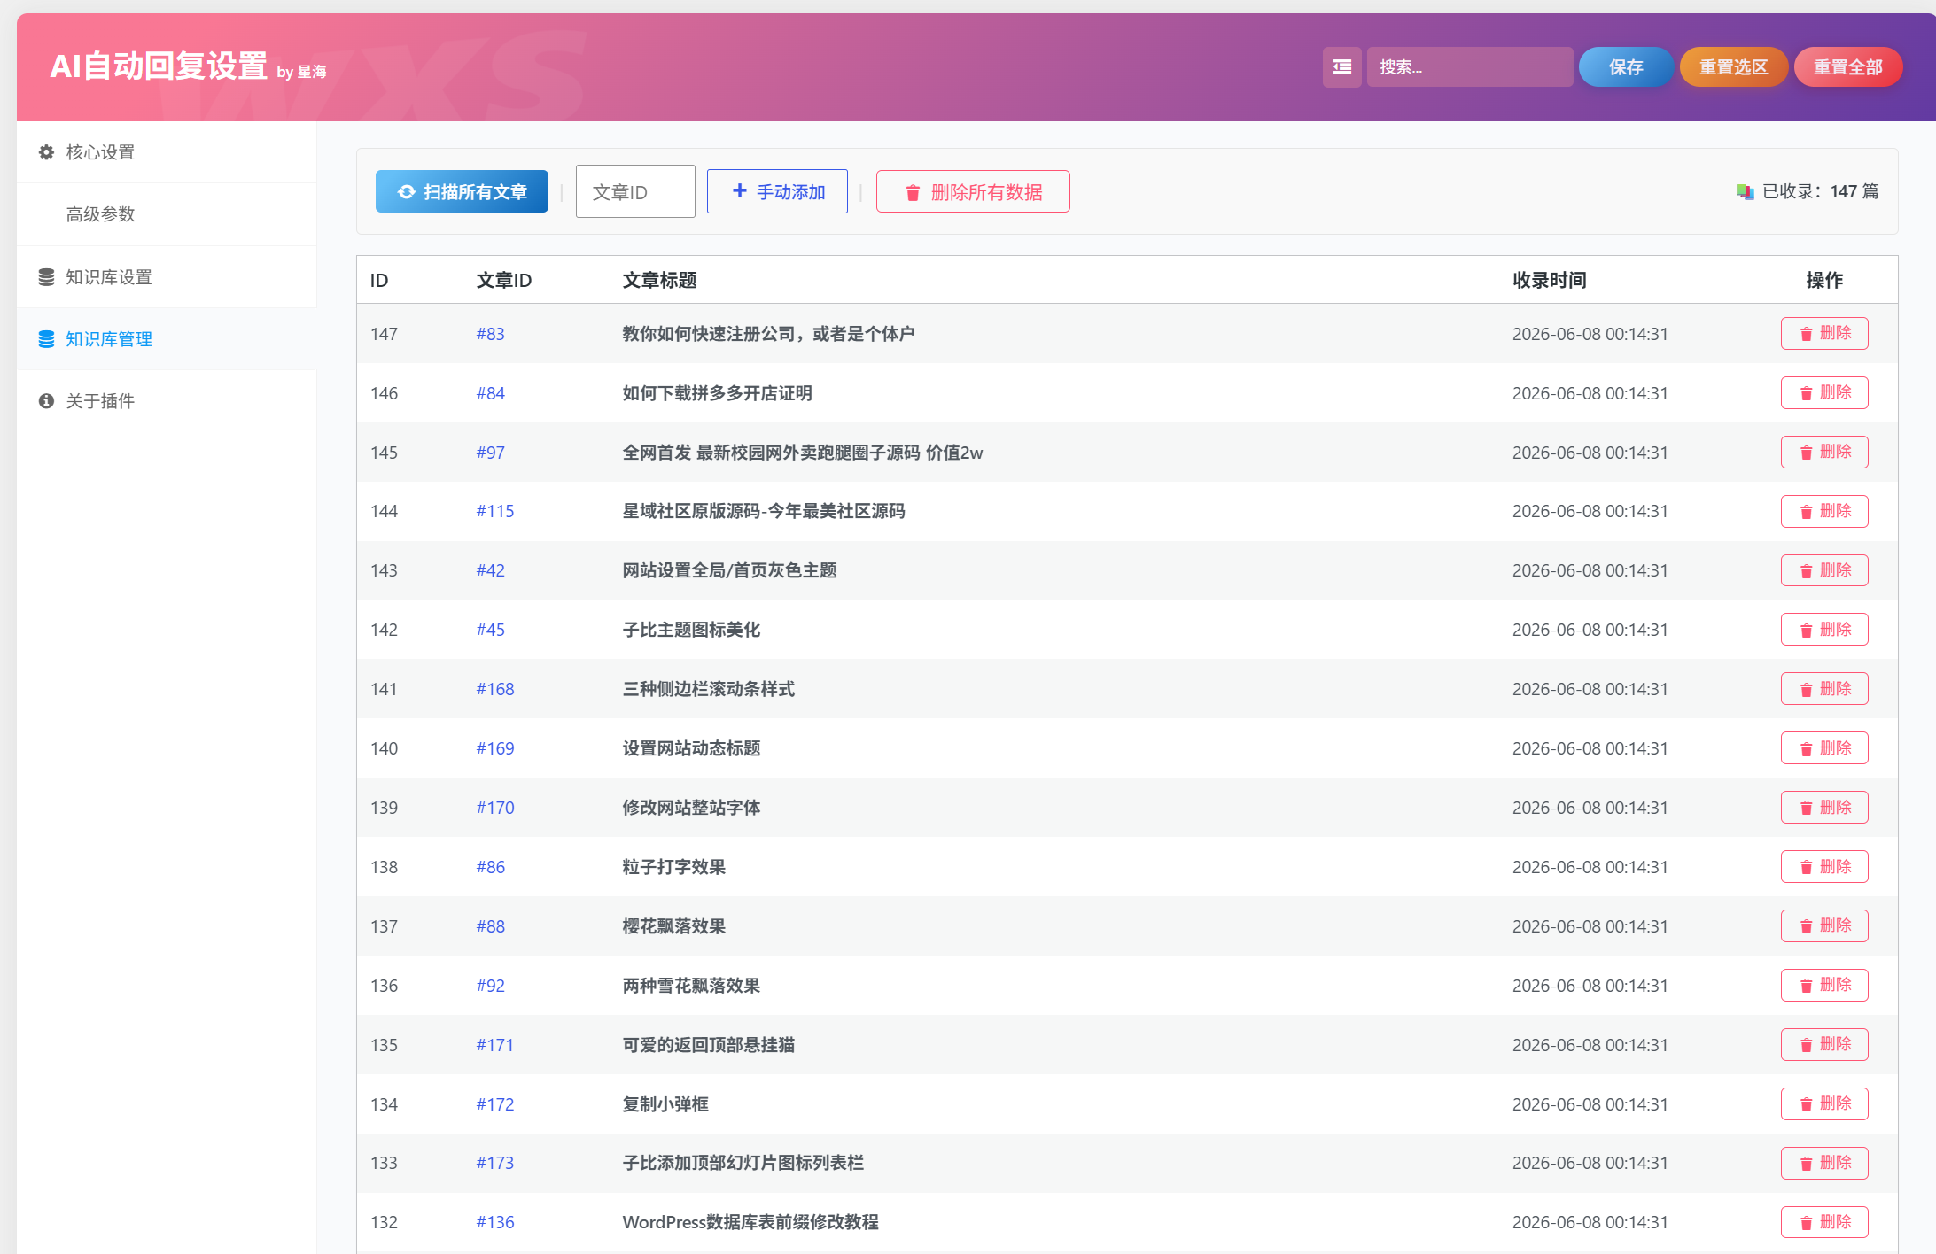Open article link #171
1936x1254 pixels.
click(494, 1045)
